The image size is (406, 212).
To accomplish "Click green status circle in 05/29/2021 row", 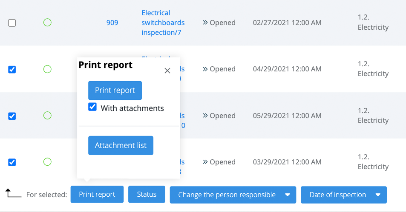I will point(47,116).
